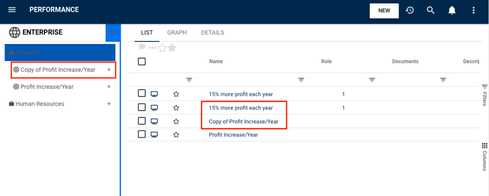Click the search magnifier icon
The width and height of the screenshot is (489, 196).
pyautogui.click(x=431, y=10)
